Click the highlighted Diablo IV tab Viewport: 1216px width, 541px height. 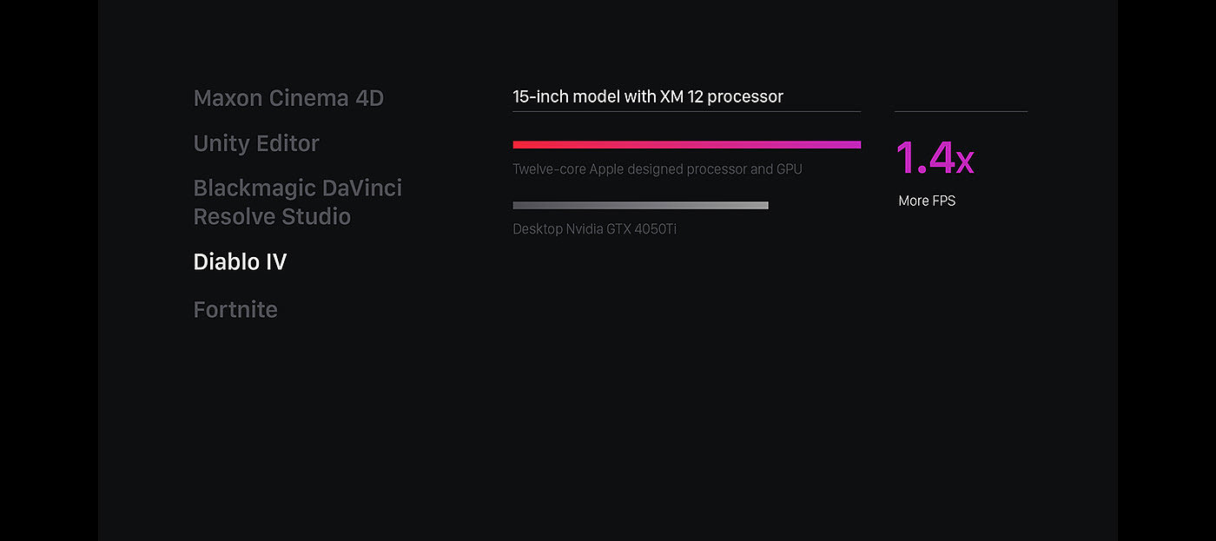pyautogui.click(x=240, y=262)
